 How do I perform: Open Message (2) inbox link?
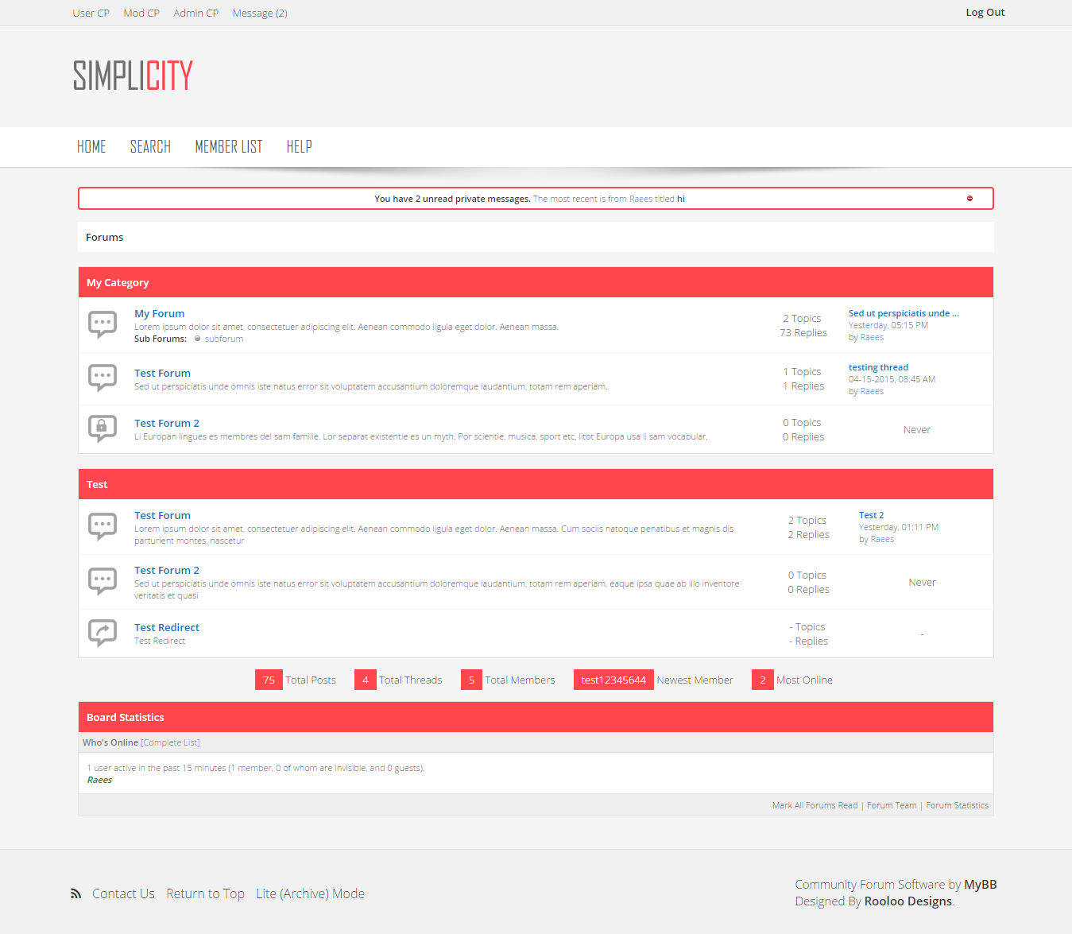260,13
